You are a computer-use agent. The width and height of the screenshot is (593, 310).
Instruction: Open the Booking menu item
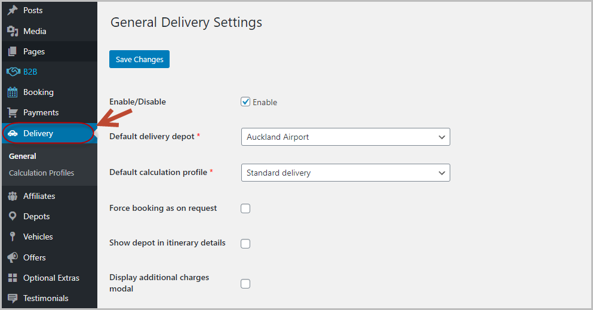pos(50,92)
